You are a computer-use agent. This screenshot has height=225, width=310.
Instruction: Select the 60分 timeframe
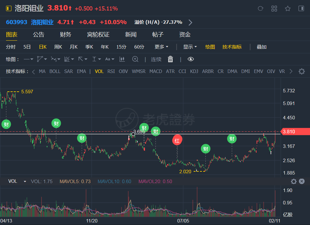(x=139, y=47)
